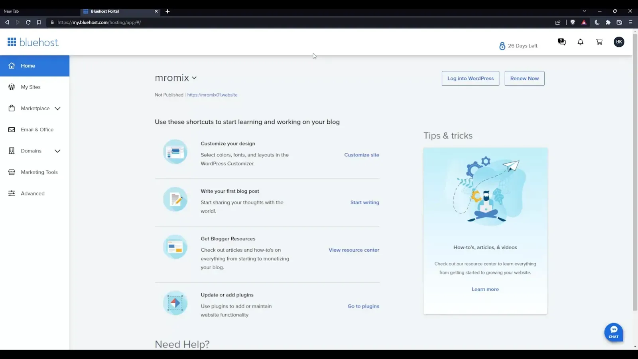Click the Log into WordPress button

click(x=471, y=79)
